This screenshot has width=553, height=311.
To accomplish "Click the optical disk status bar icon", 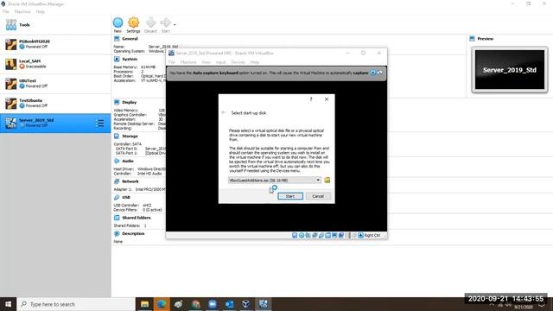I will tap(302, 235).
